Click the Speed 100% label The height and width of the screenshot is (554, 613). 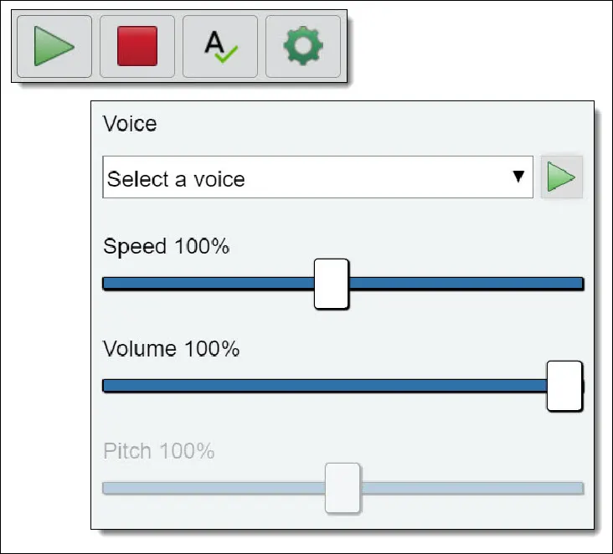166,247
